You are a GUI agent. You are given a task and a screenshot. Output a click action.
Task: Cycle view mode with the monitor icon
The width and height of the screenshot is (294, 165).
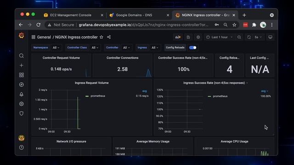[270, 37]
